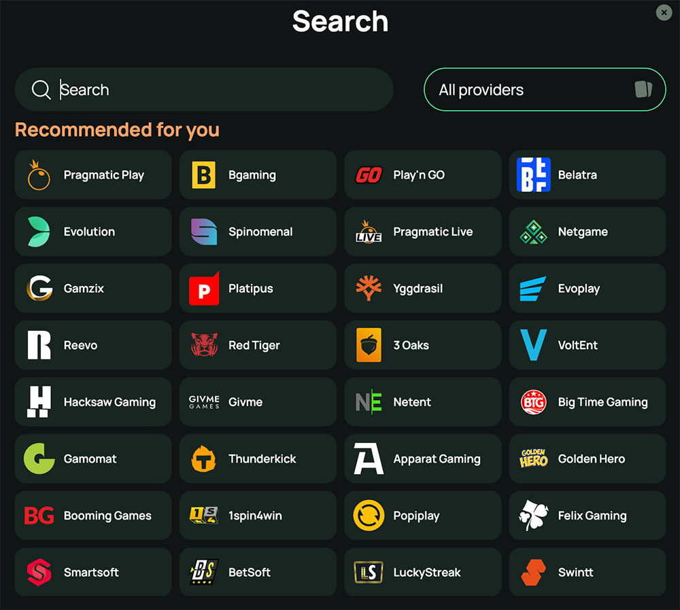Click the Thunderkick orange icon
This screenshot has height=610, width=680.
click(x=203, y=459)
